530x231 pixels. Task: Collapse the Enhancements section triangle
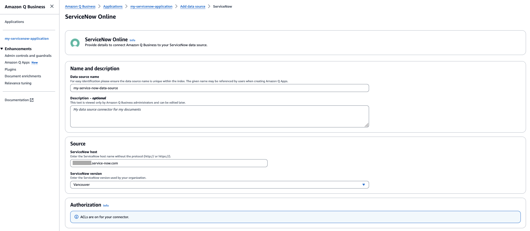[x=2, y=49]
